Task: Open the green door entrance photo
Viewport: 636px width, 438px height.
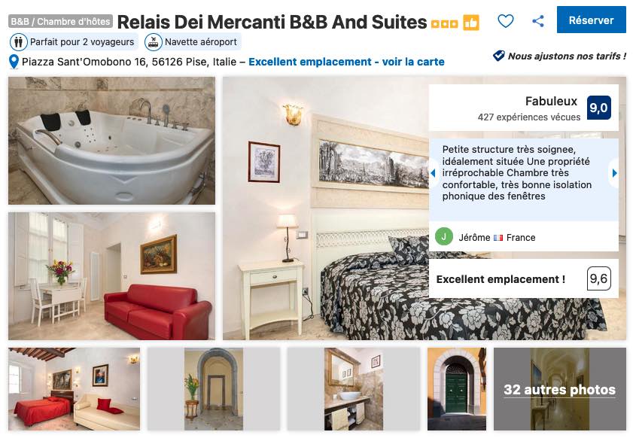Action: 456,389
